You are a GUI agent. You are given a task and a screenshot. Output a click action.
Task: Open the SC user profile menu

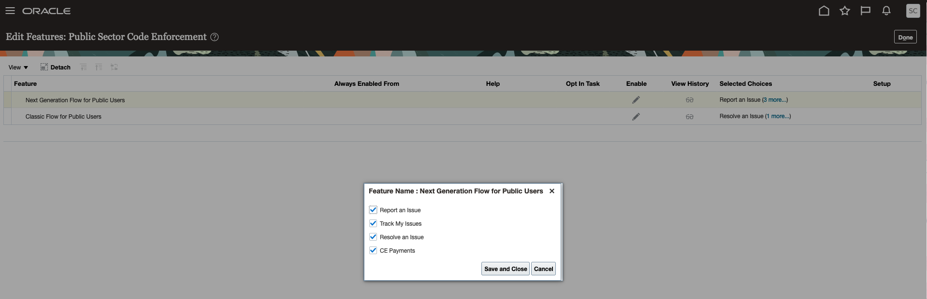(x=913, y=11)
